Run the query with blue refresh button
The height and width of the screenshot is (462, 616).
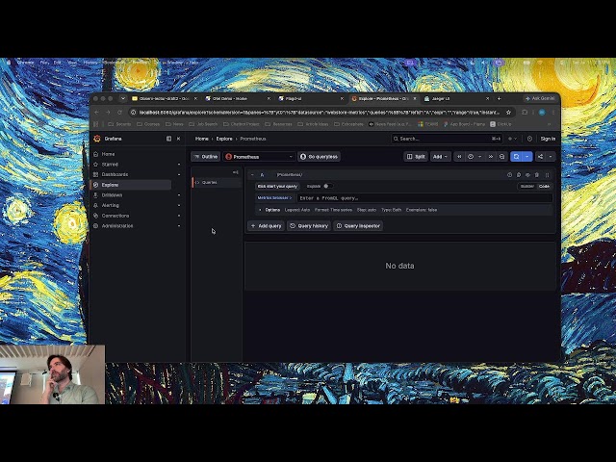coord(516,157)
